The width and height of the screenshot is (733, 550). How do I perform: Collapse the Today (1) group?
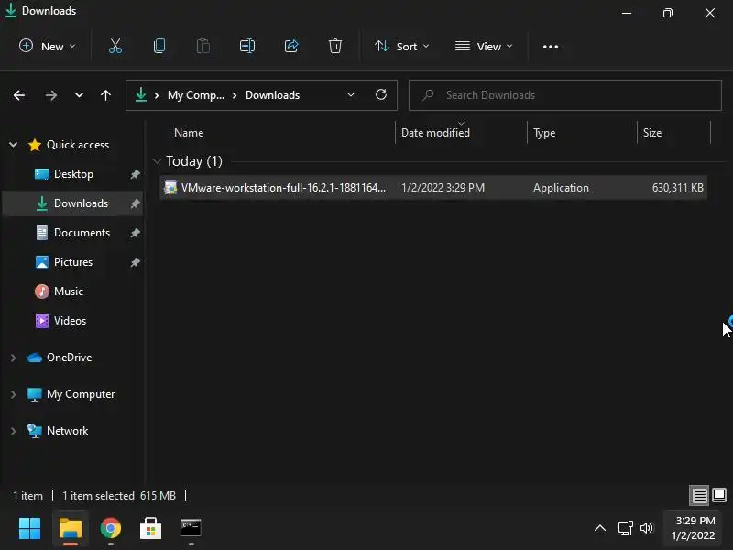click(157, 161)
